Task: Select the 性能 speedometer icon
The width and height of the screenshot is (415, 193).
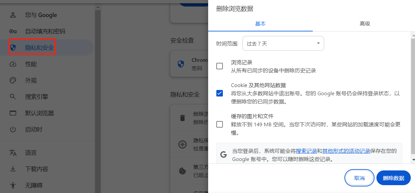Action: point(13,64)
